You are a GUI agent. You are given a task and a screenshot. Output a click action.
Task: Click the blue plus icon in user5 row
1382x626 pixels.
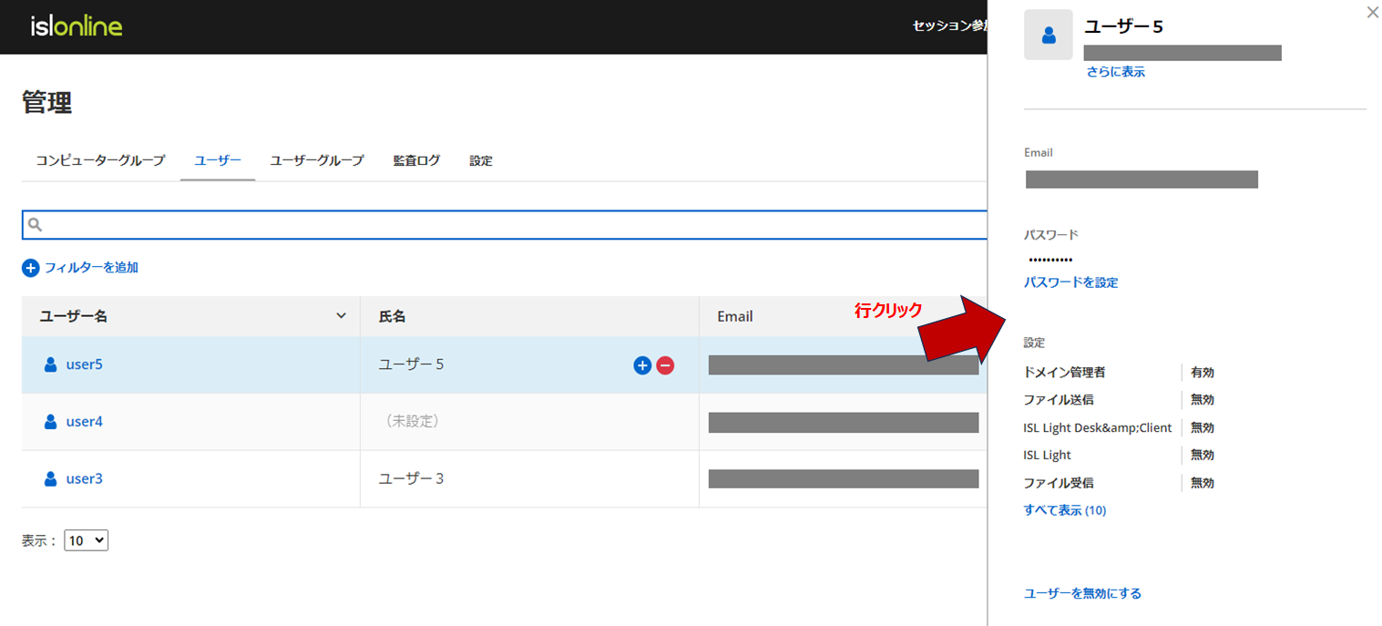click(x=642, y=365)
